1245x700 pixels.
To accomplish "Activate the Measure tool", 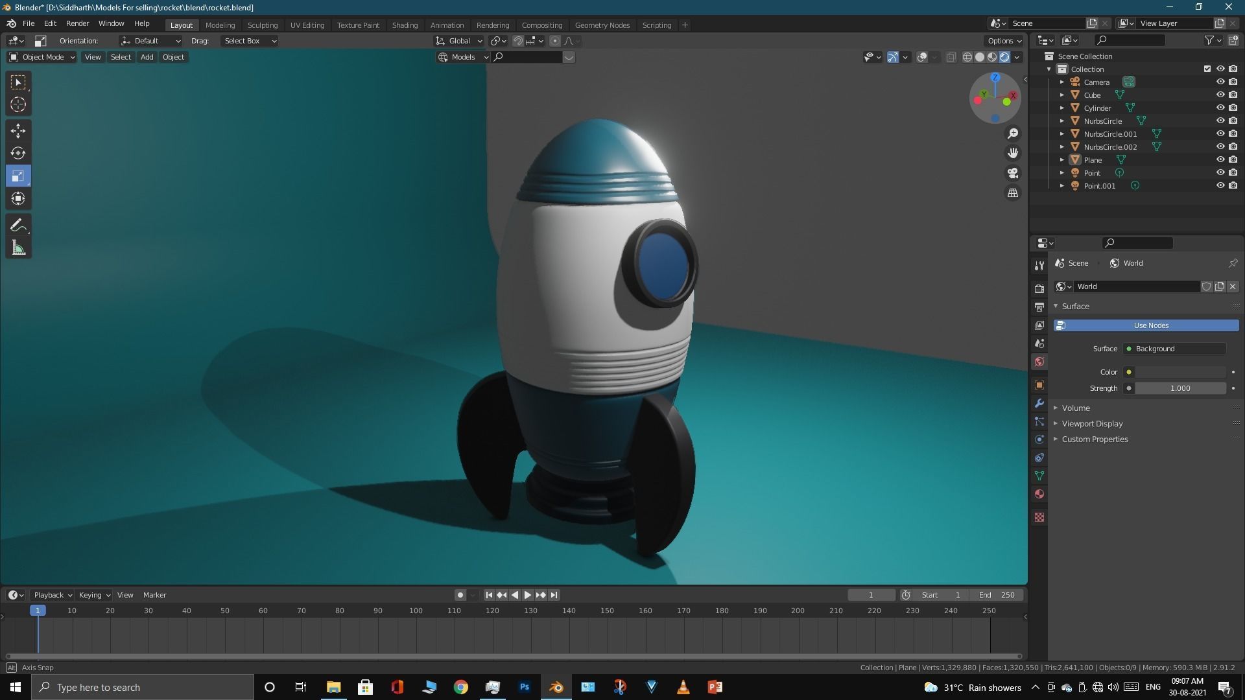I will [x=18, y=248].
